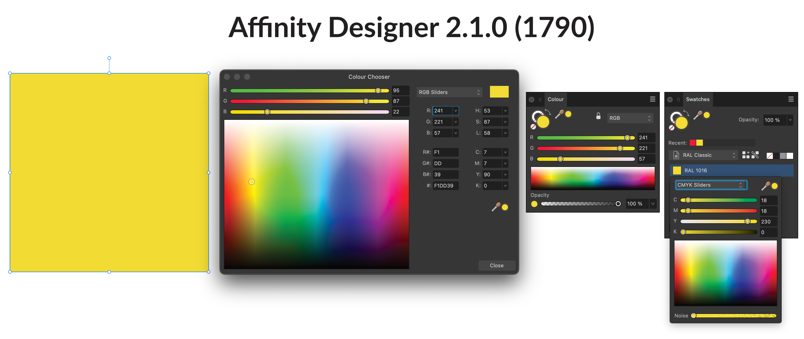
Task: Expand the K value dropdown arrow
Action: 505,185
